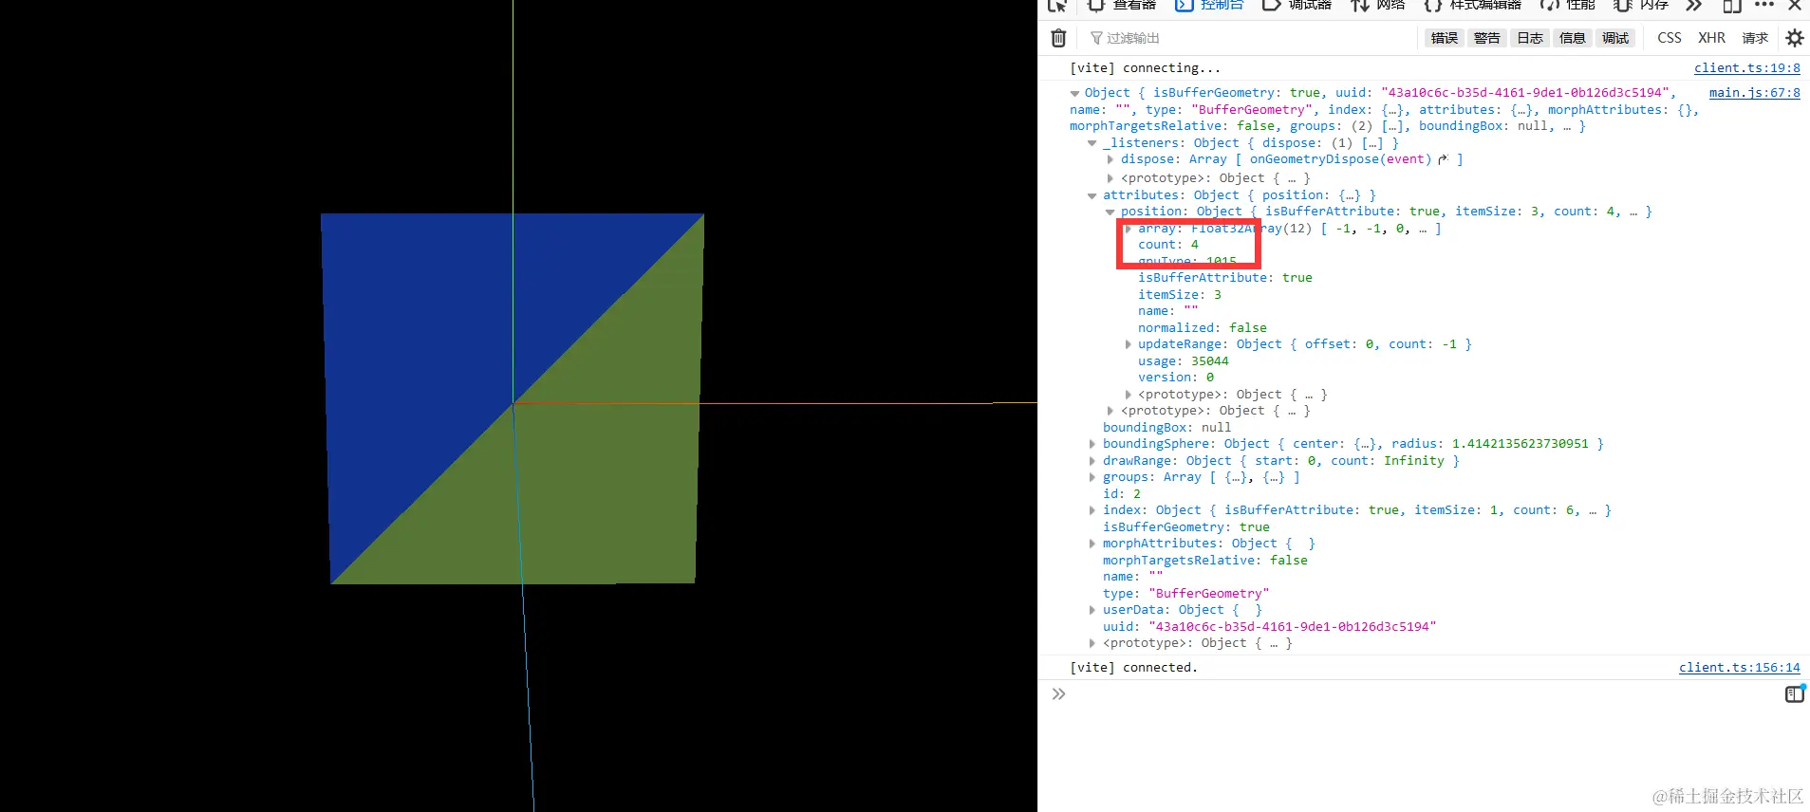Expand the userData object row
Viewport: 1810px width, 812px height.
[1092, 610]
